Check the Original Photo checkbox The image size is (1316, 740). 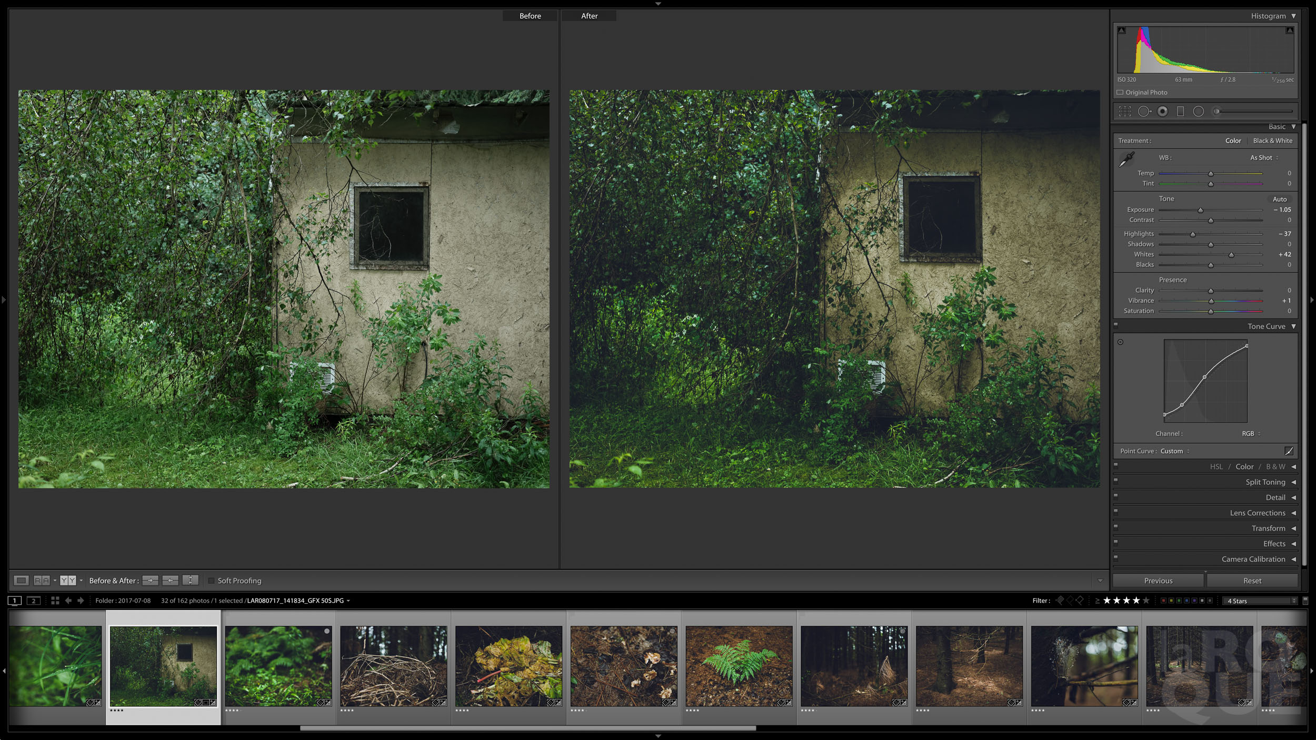coord(1120,93)
